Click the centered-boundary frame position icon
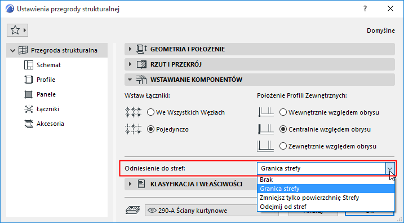This screenshot has width=404, height=223. tap(266, 129)
